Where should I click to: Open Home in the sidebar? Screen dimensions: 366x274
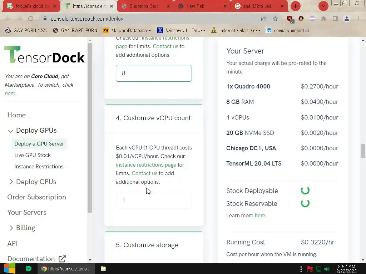pyautogui.click(x=16, y=115)
